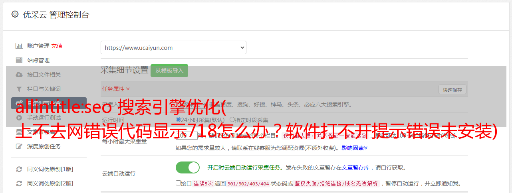Click the refresh icon for 同义词伪原创[1版]
Image resolution: width=512 pixels, height=193 pixels.
[x=19, y=169]
